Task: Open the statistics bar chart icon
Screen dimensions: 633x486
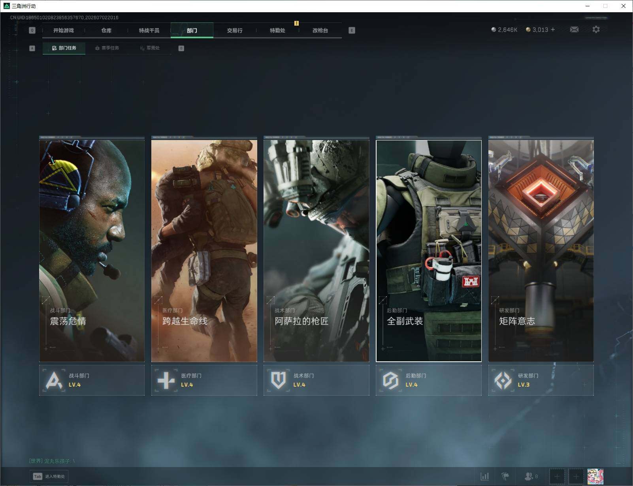Action: tap(485, 477)
